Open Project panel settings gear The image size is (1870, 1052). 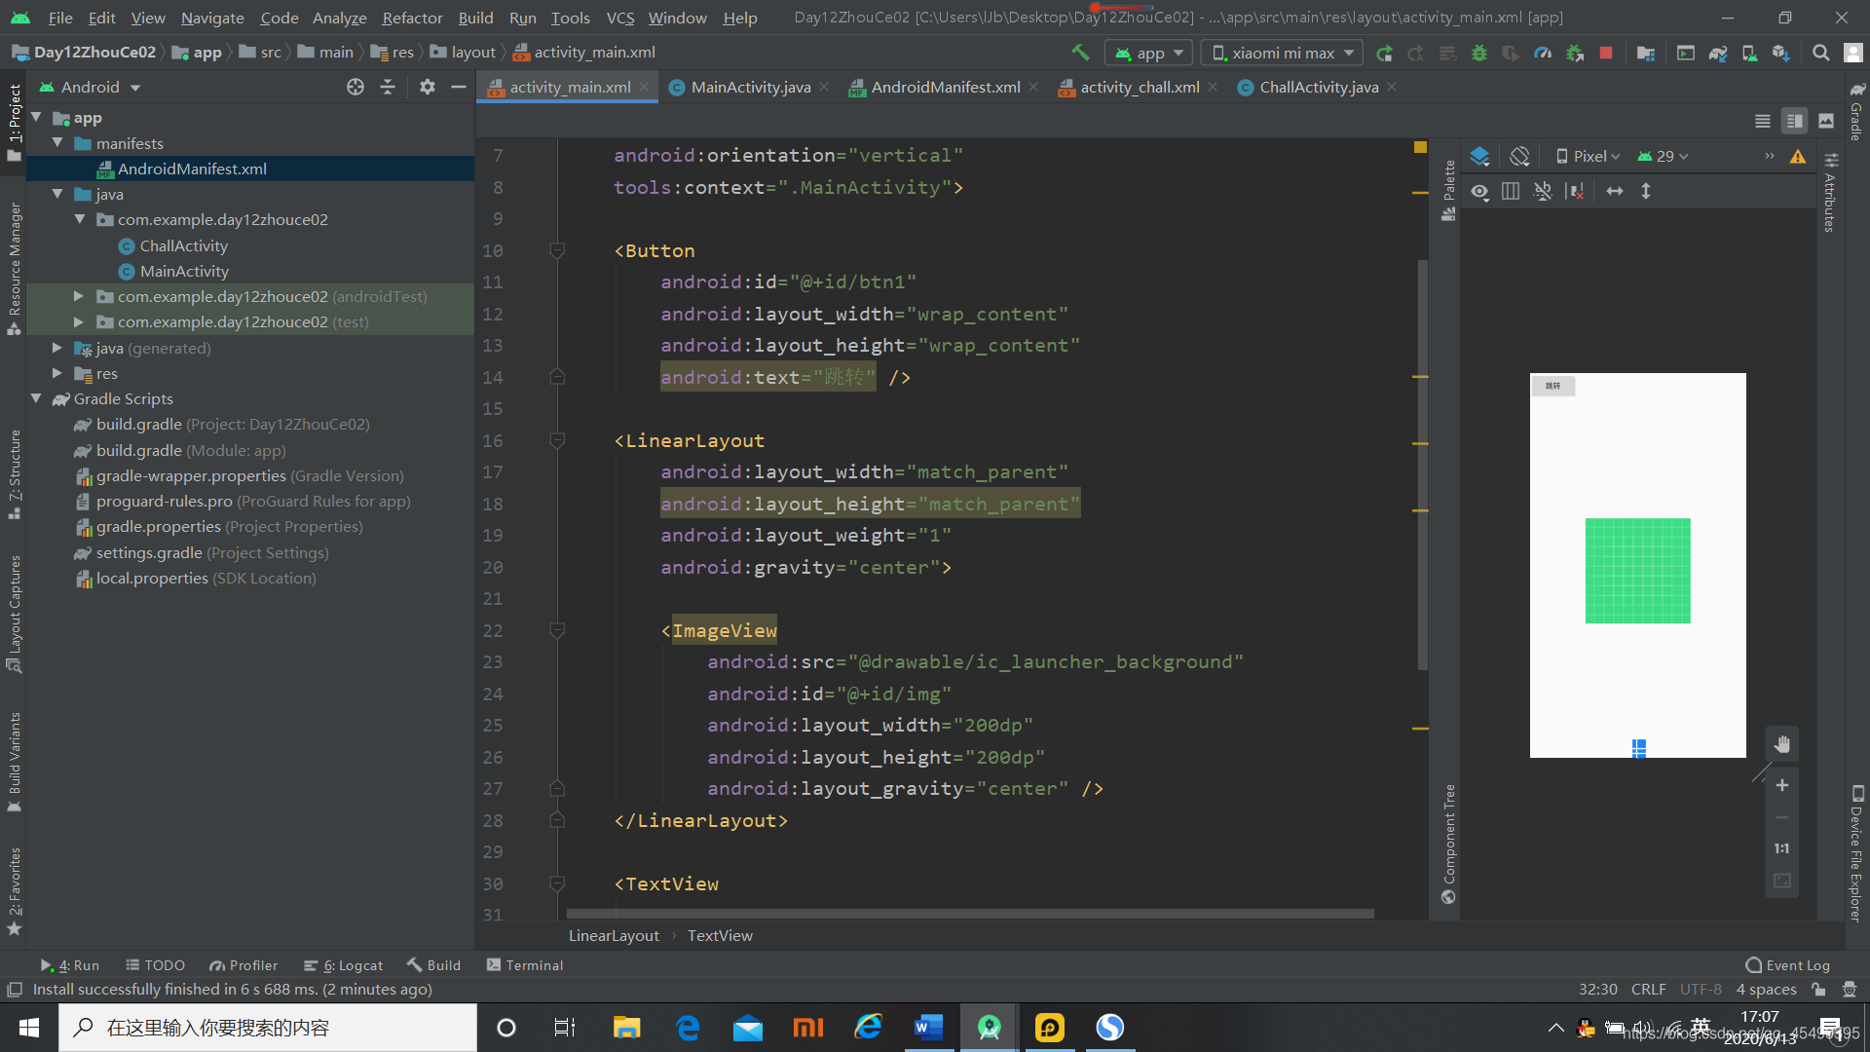[x=427, y=87]
